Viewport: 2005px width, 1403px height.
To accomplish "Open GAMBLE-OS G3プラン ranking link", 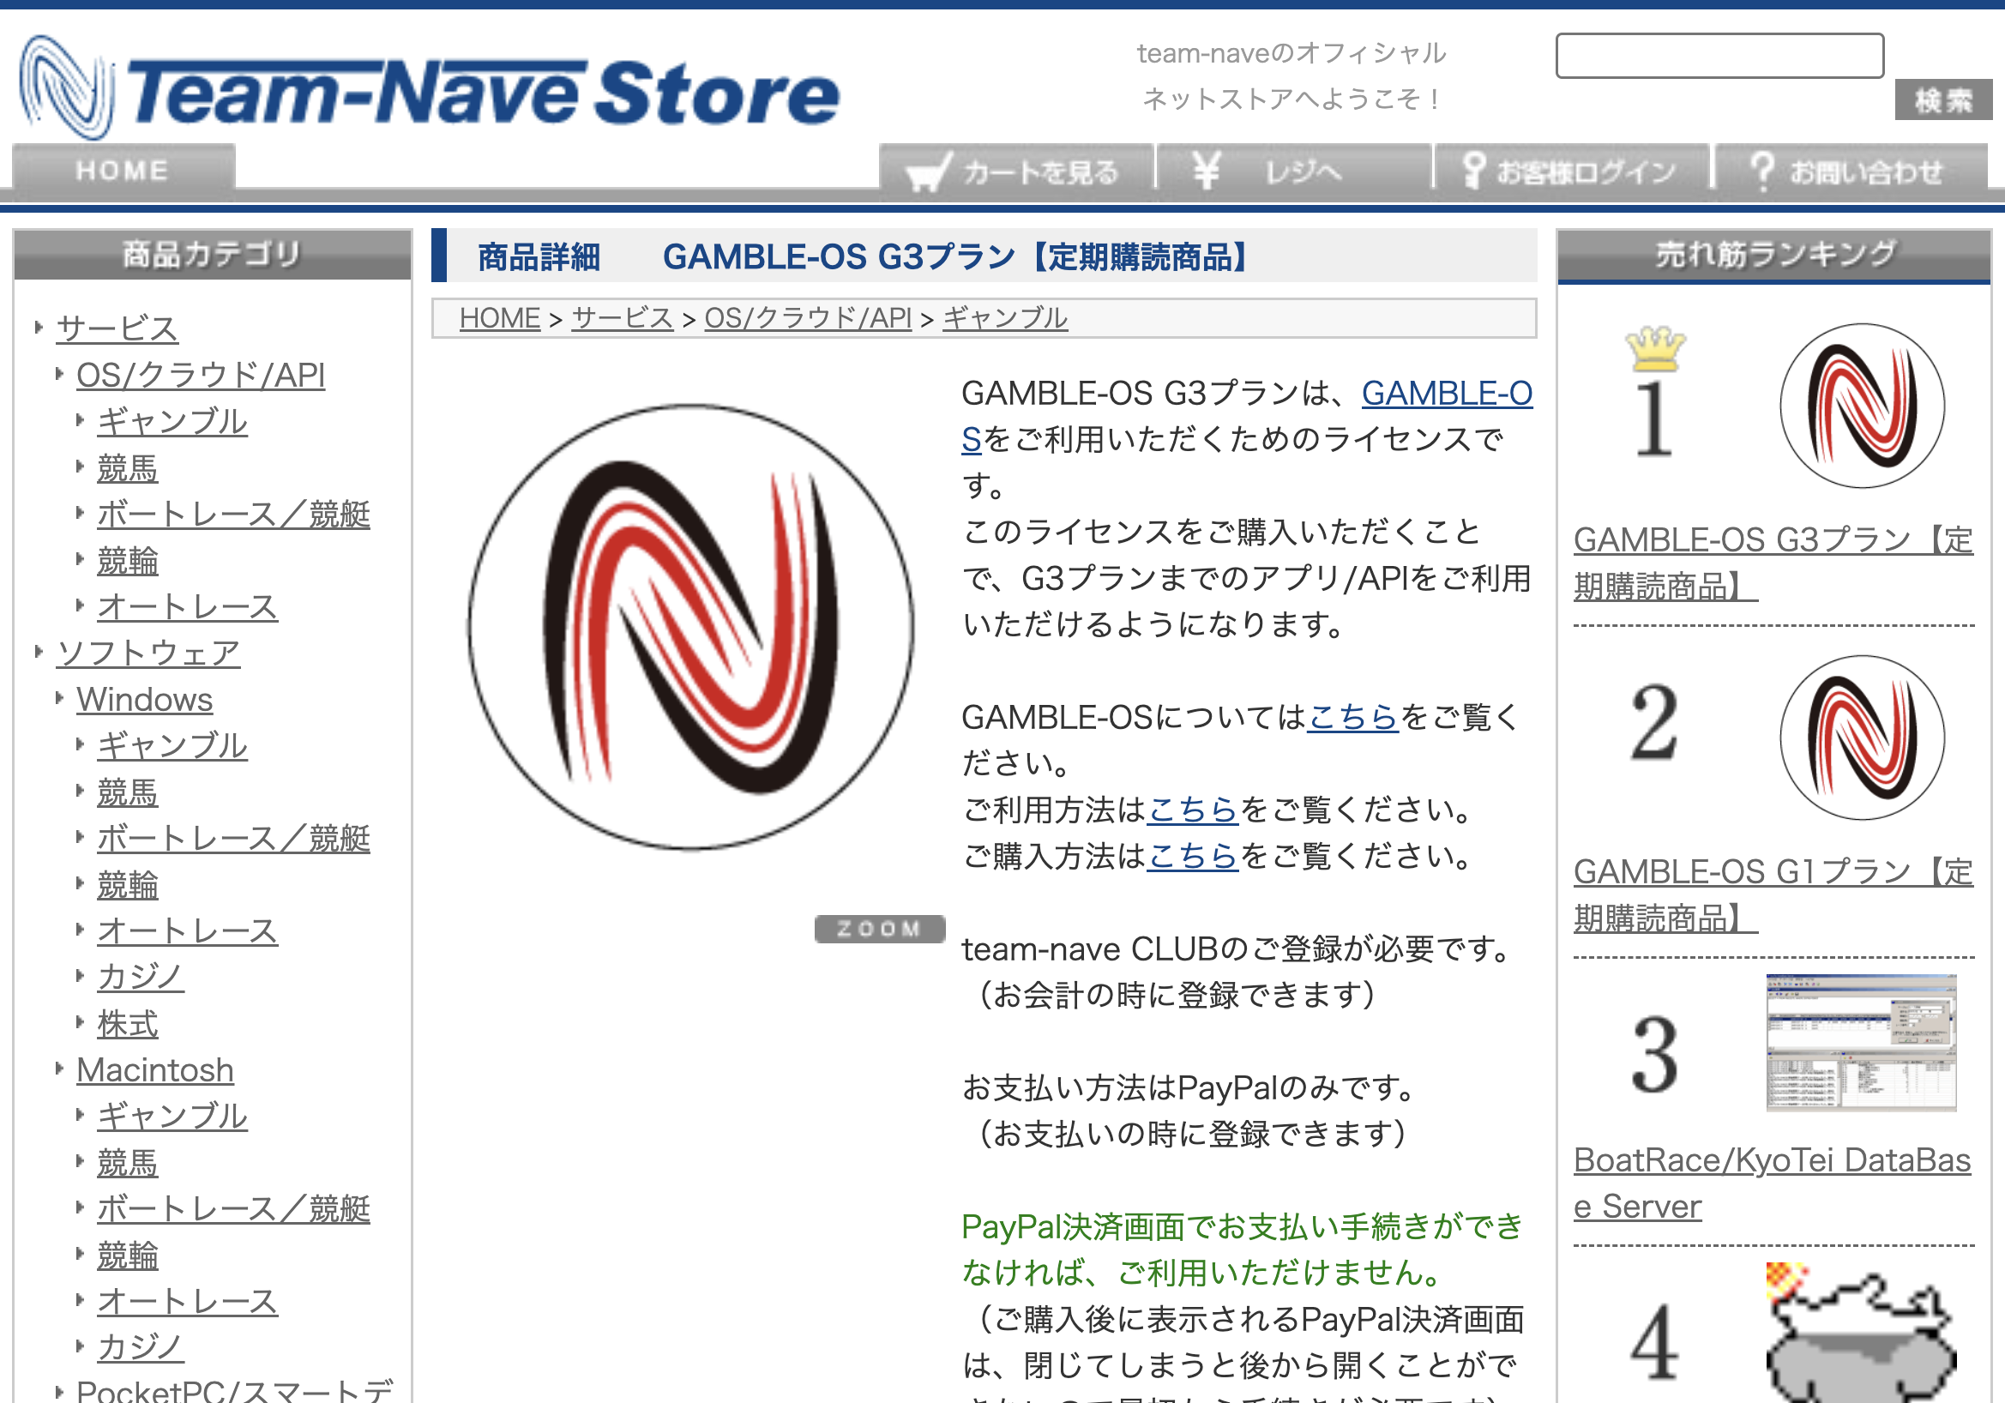I will (1773, 563).
